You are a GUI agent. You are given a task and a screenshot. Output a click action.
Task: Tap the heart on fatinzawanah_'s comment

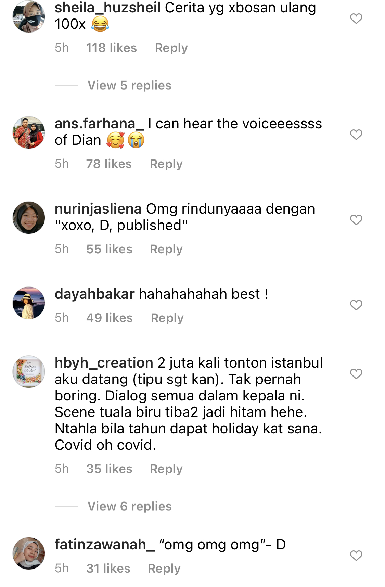(x=356, y=556)
